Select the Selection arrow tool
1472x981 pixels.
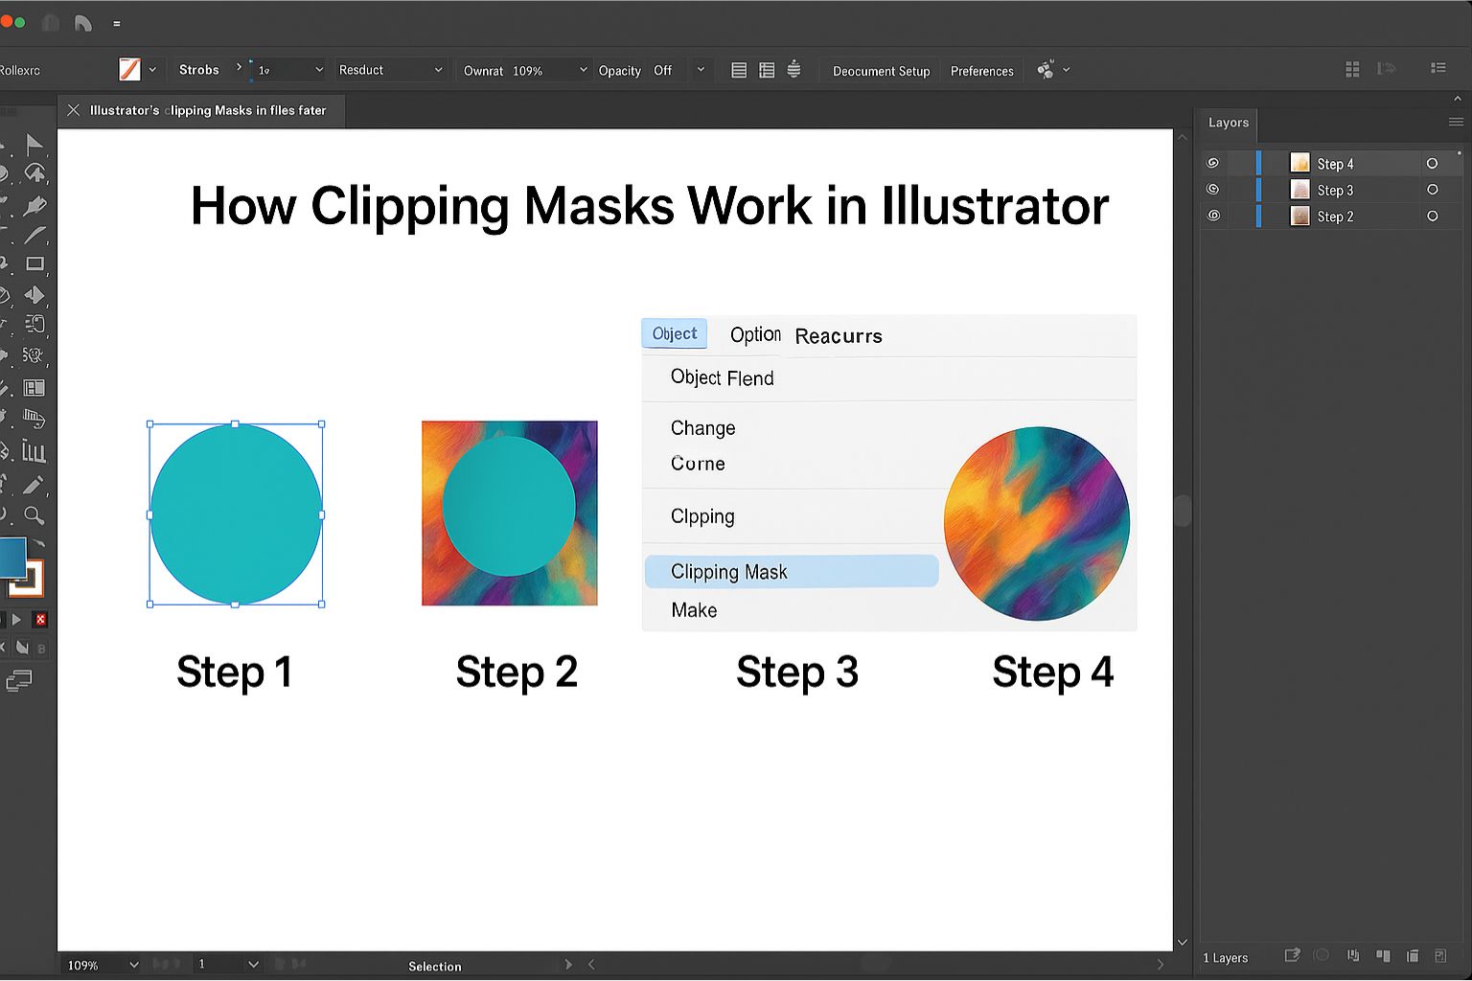click(x=34, y=144)
